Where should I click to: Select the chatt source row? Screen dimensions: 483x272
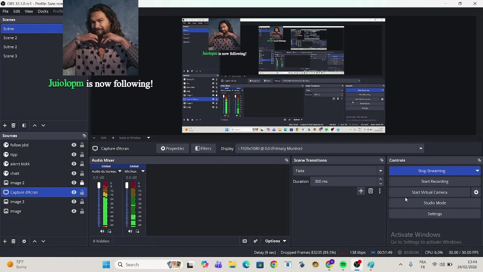pyautogui.click(x=43, y=173)
